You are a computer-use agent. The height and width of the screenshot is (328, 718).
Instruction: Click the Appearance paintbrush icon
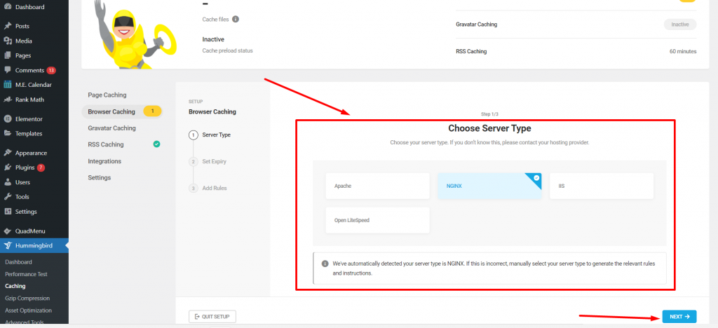point(8,153)
